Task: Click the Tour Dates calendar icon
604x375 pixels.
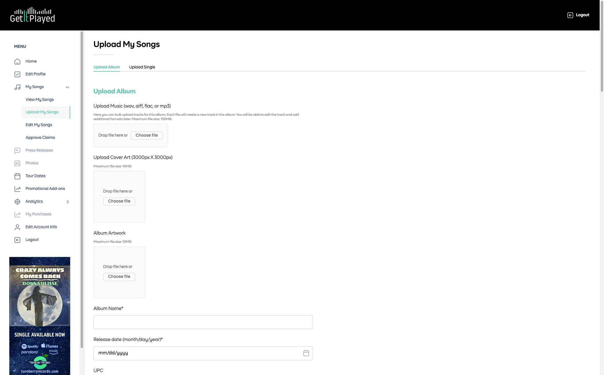Action: pyautogui.click(x=17, y=176)
